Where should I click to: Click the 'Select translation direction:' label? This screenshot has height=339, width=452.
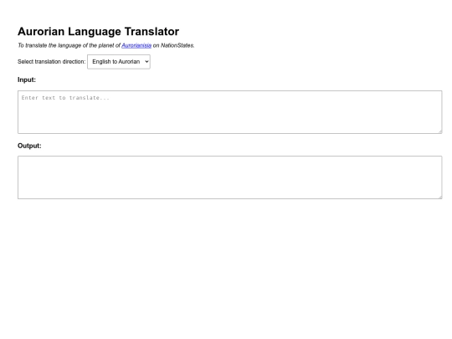[52, 62]
